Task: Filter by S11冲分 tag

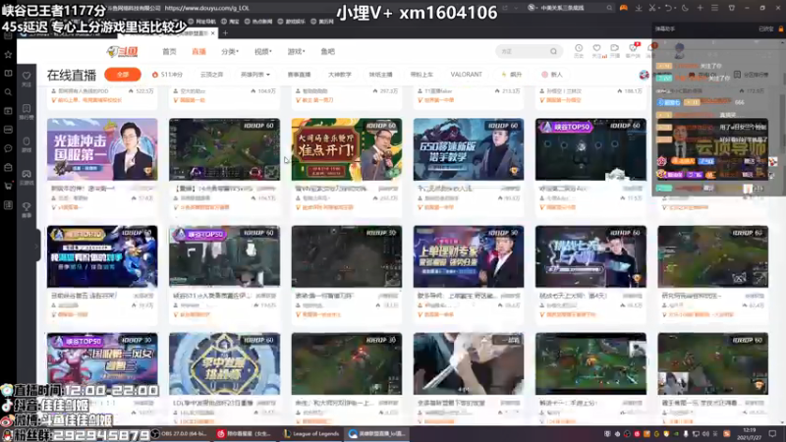Action: (167, 75)
